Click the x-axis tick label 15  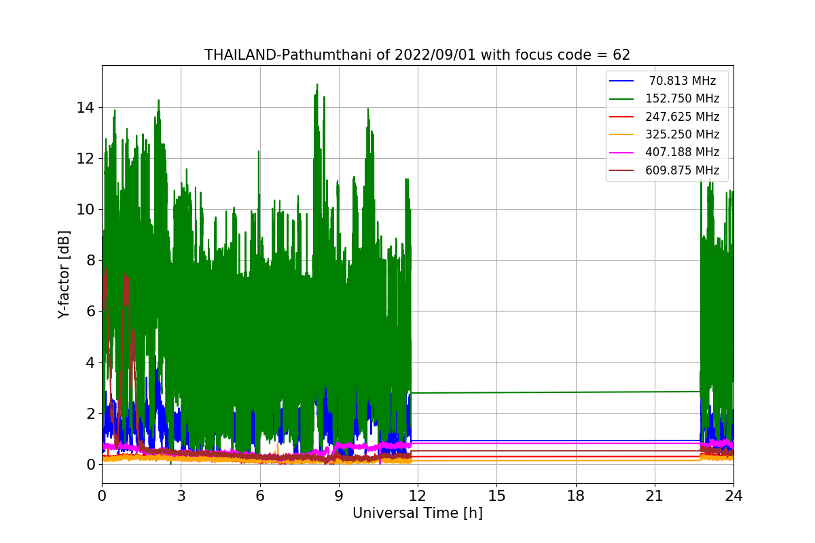[496, 495]
